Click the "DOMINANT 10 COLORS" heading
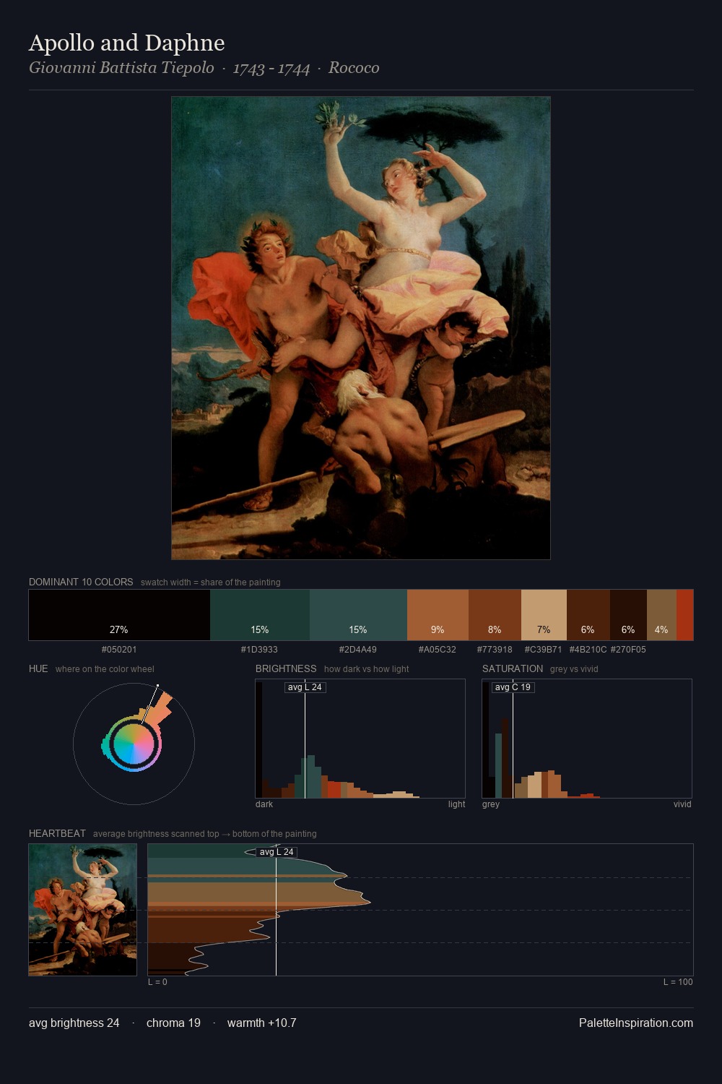The height and width of the screenshot is (1084, 722). [81, 582]
